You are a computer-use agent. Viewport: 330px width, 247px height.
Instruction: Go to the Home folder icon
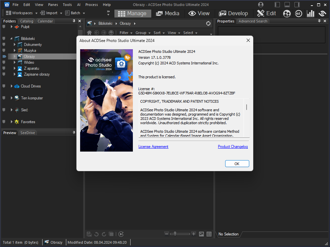pos(89,33)
